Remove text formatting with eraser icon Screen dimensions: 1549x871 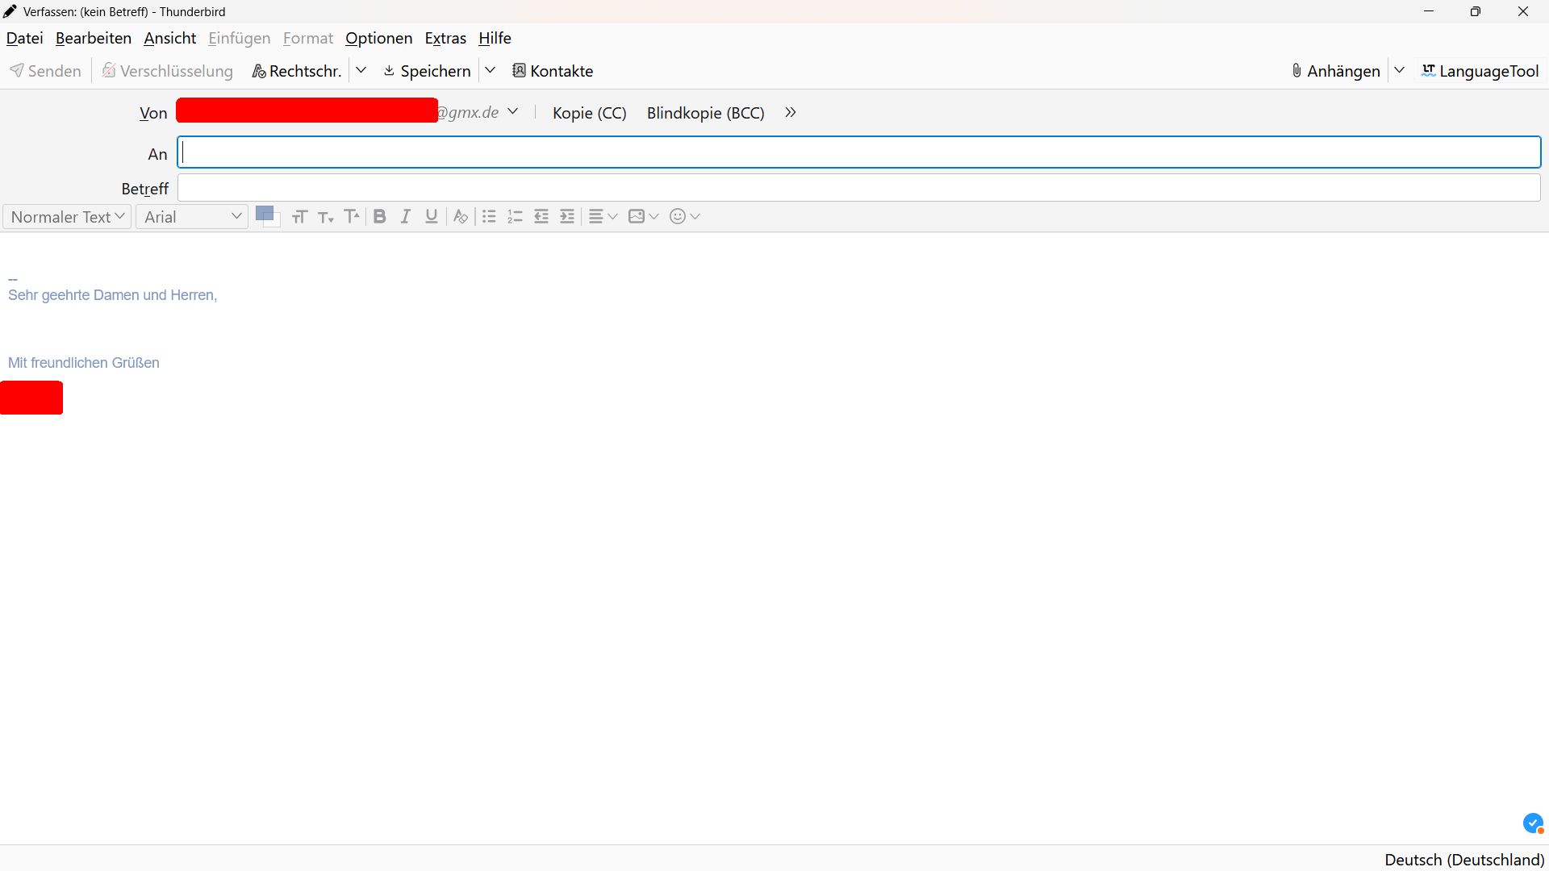coord(461,216)
